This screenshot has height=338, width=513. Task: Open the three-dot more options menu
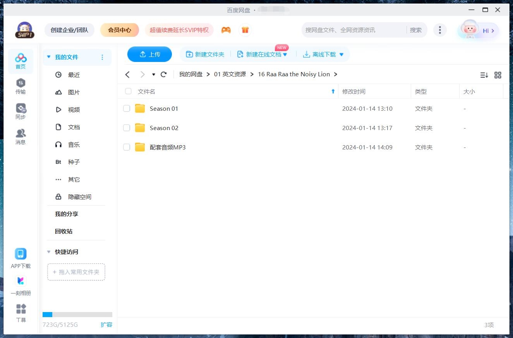440,30
